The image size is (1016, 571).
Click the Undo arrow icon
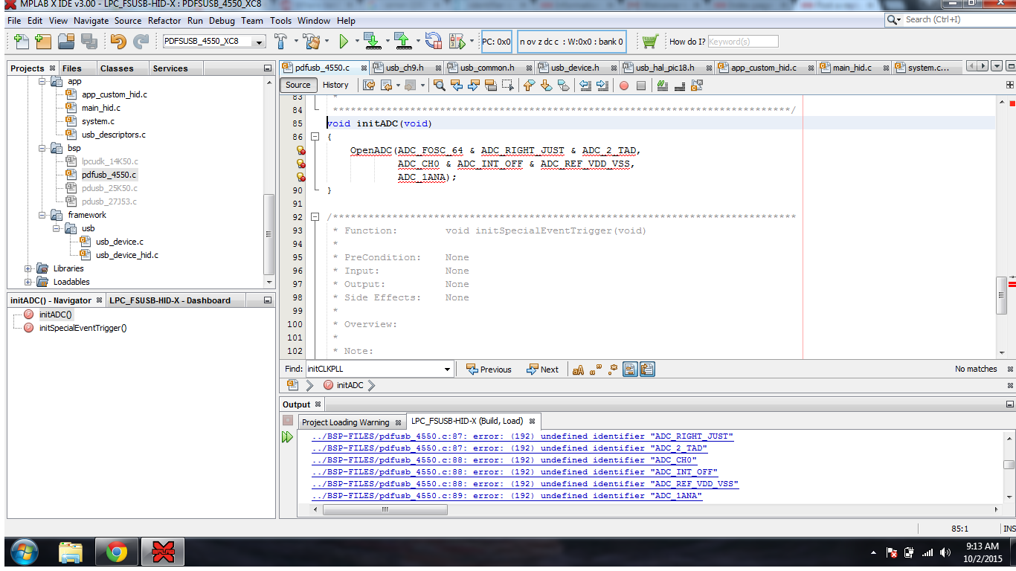pos(118,42)
